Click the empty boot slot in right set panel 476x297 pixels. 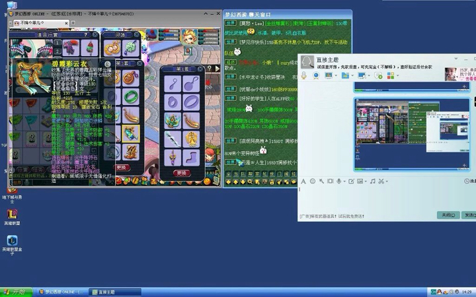191,158
